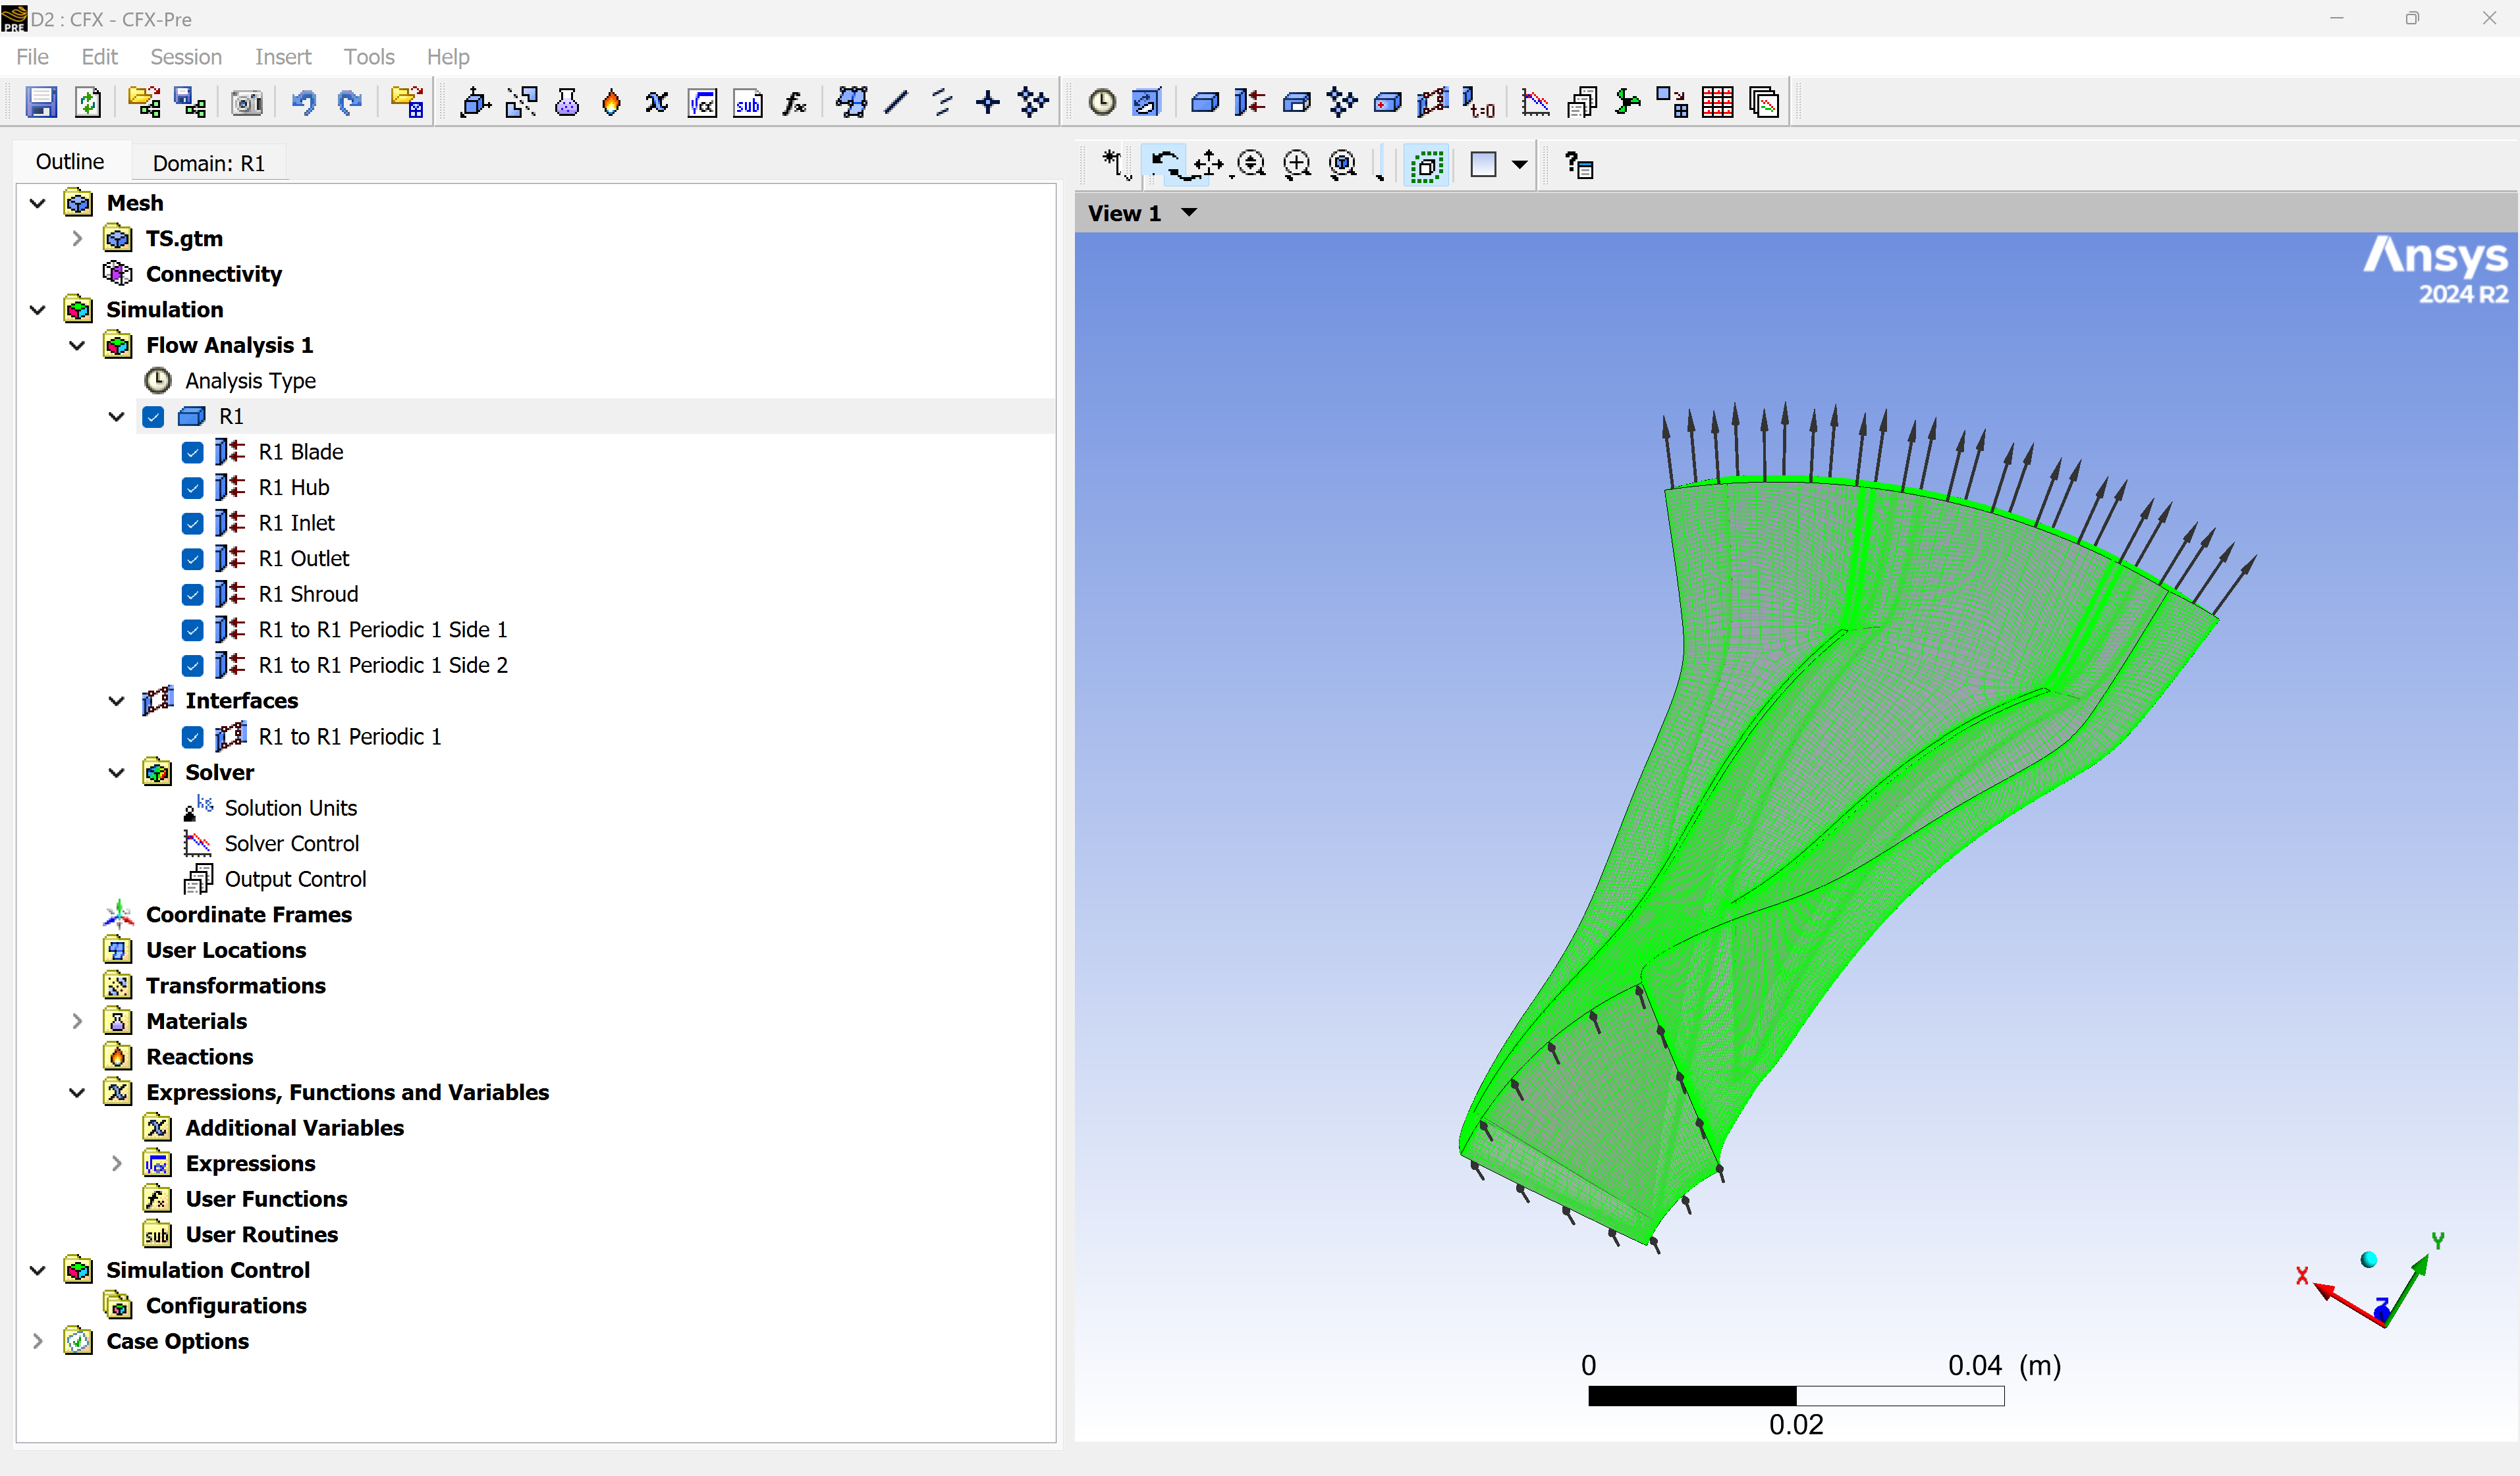Toggle the R1 Hub checkbox
This screenshot has height=1476, width=2520.
click(x=193, y=488)
